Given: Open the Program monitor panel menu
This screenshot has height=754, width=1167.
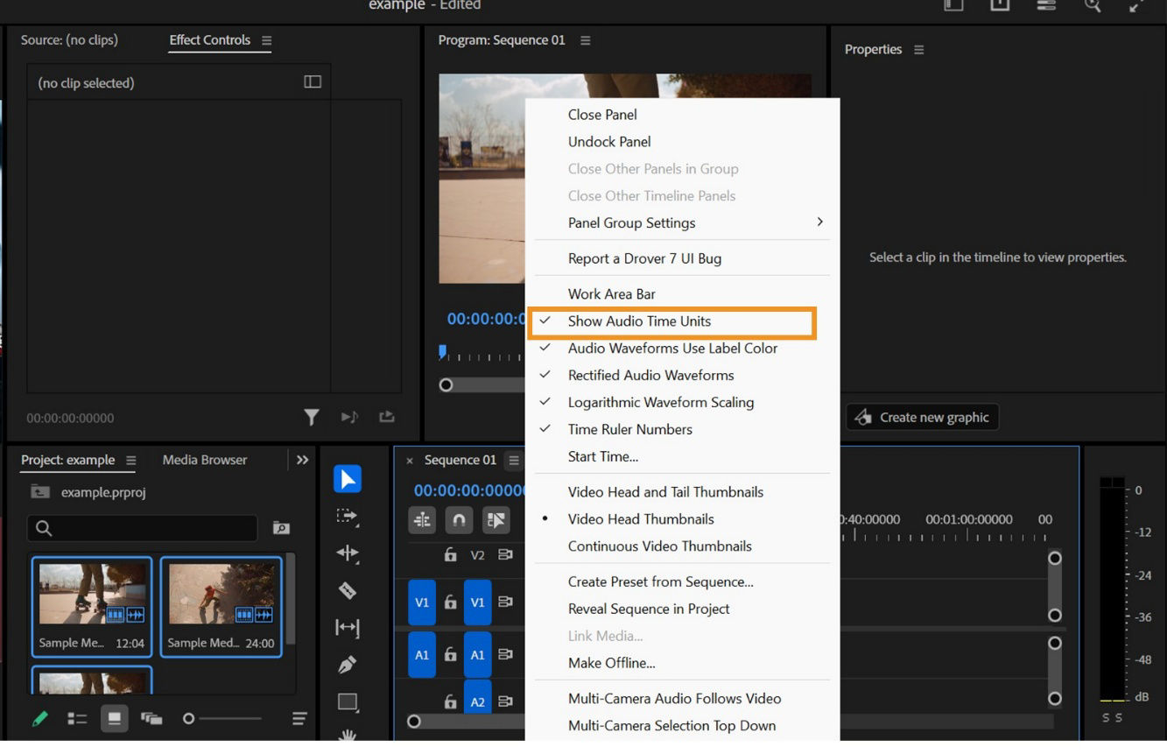Looking at the screenshot, I should click(585, 39).
